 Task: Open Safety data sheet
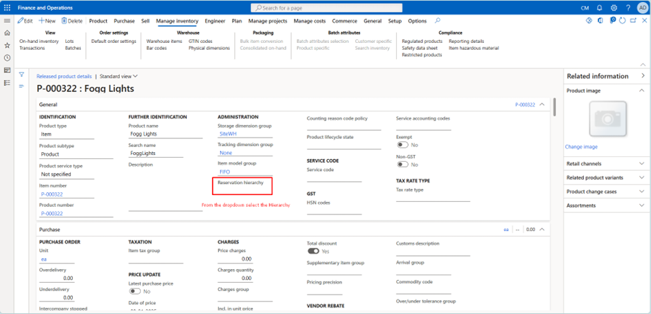[x=420, y=48]
